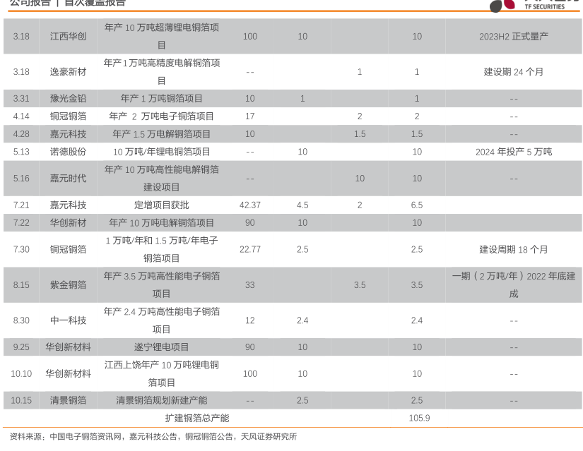Image resolution: width=583 pixels, height=451 pixels.
Task: Select the 江西华创 company cell
Action: pyautogui.click(x=68, y=36)
